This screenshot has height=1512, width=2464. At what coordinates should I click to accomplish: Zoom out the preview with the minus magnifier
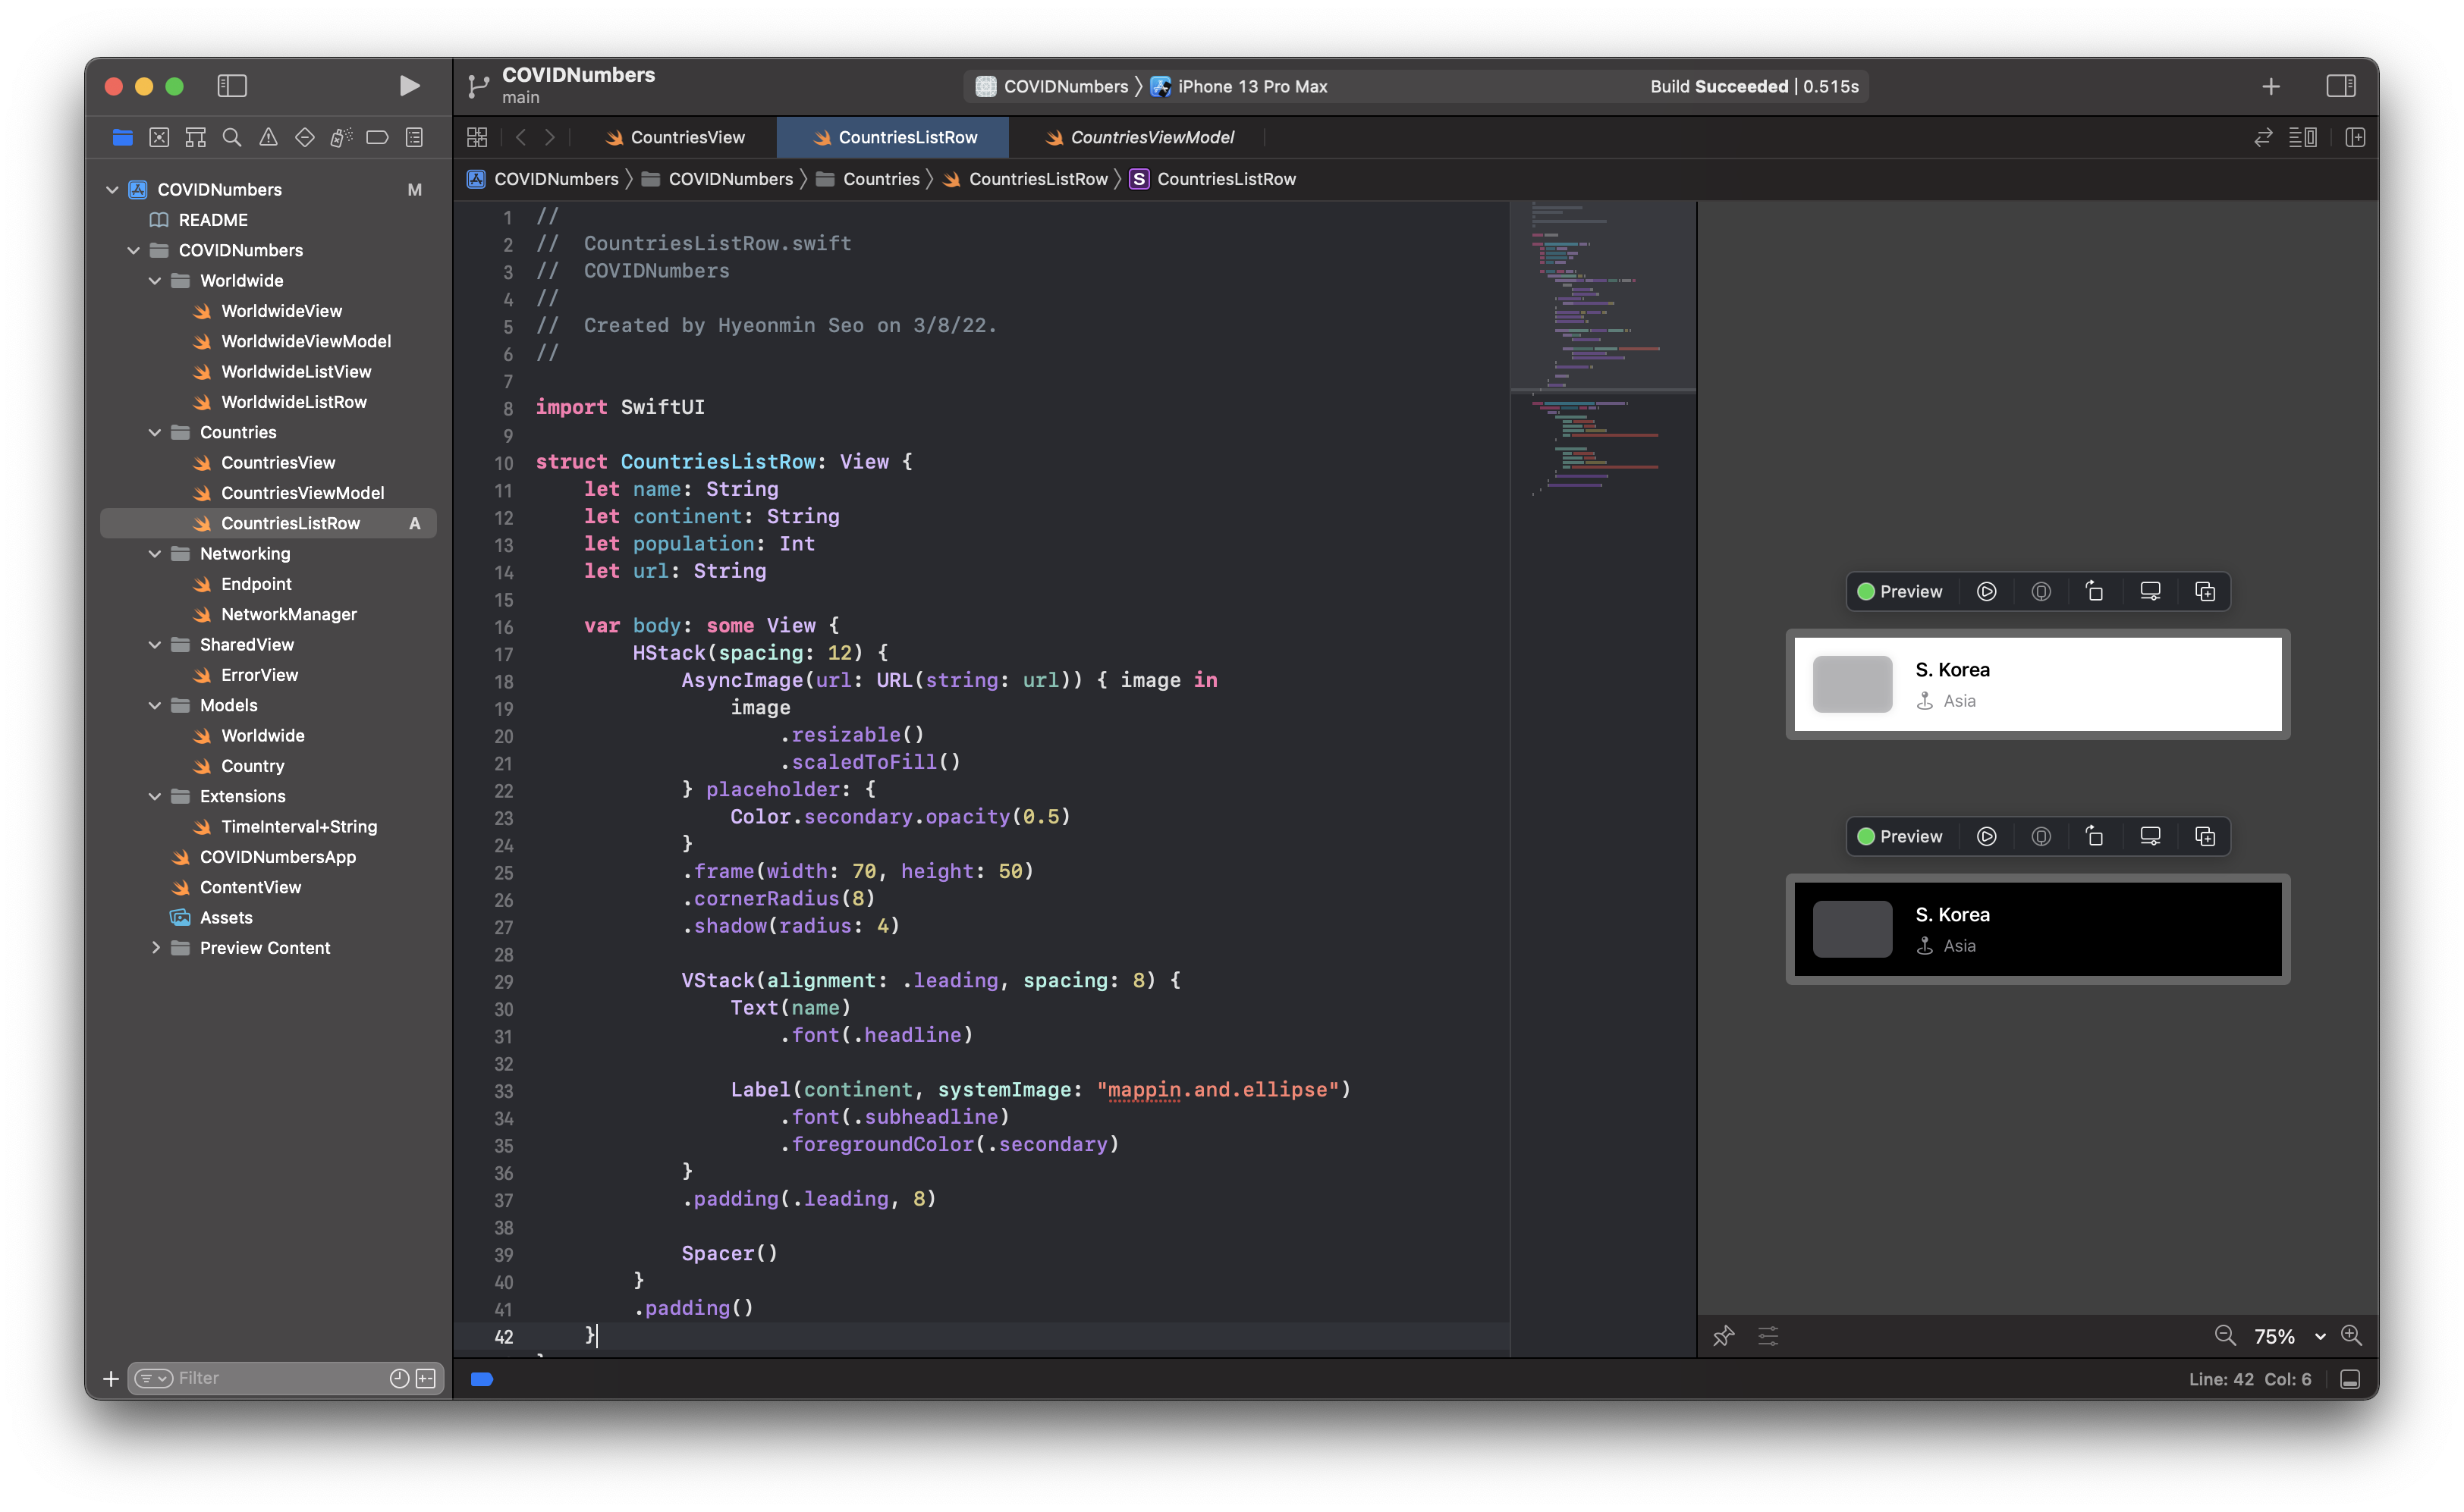2226,1336
